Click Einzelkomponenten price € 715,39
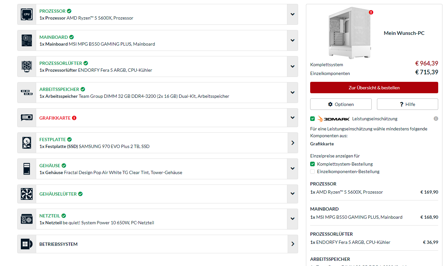The width and height of the screenshot is (447, 266). click(x=426, y=72)
